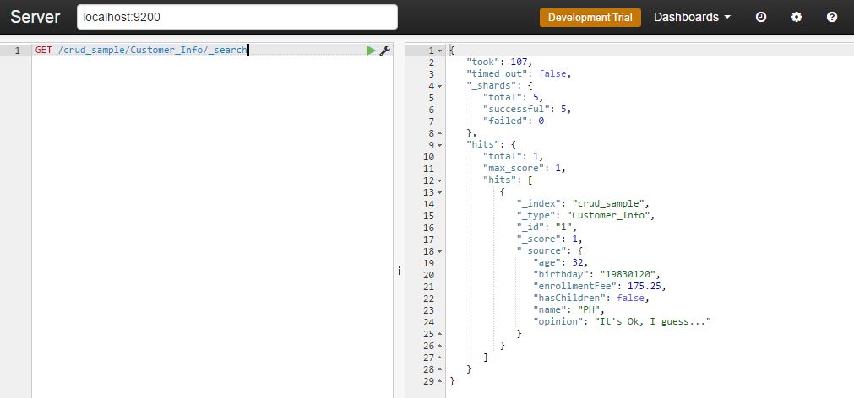Click the GET request line in the editor
The width and height of the screenshot is (854, 398).
(x=142, y=50)
